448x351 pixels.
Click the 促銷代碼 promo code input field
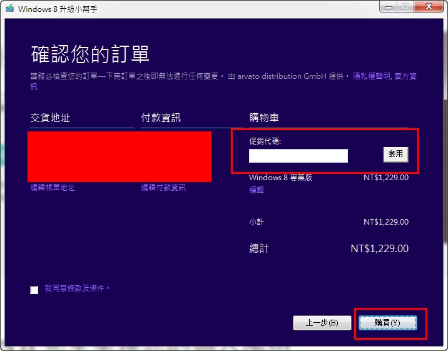pos(298,156)
